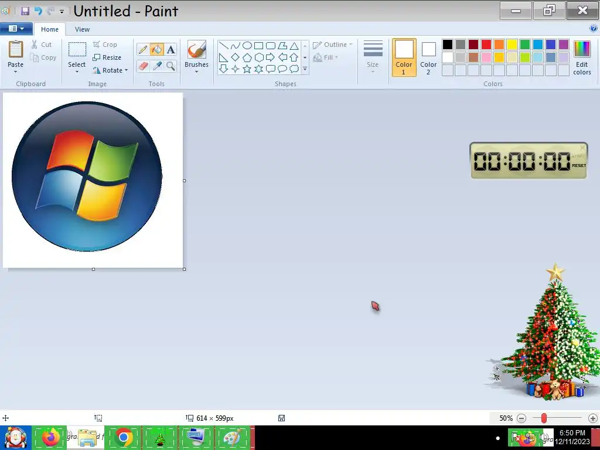The width and height of the screenshot is (600, 450).
Task: Choose the Rectangle shape
Action: point(258,46)
